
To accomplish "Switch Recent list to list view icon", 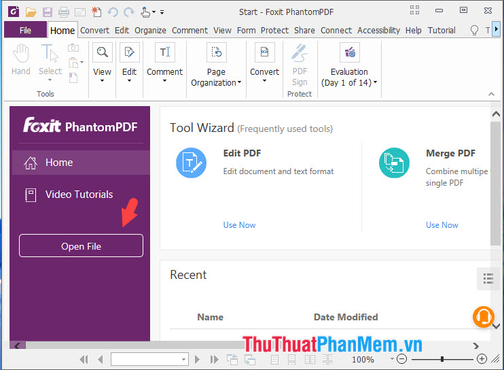I will [x=488, y=279].
